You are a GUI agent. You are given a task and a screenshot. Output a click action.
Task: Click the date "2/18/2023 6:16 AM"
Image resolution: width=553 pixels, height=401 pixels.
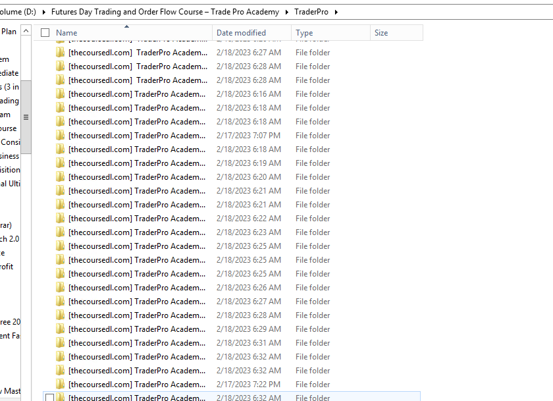249,94
